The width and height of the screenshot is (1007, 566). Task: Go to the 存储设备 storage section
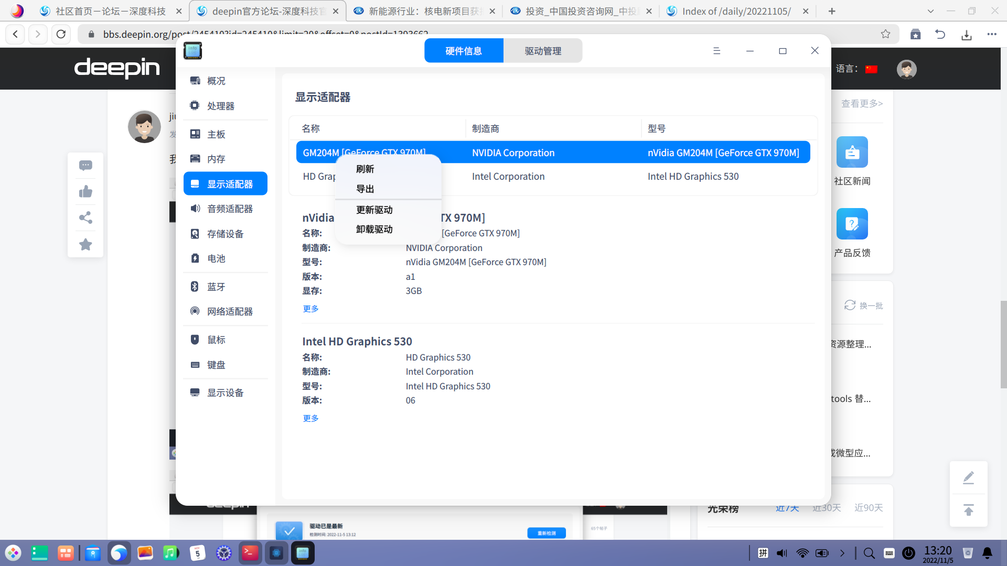coord(225,234)
